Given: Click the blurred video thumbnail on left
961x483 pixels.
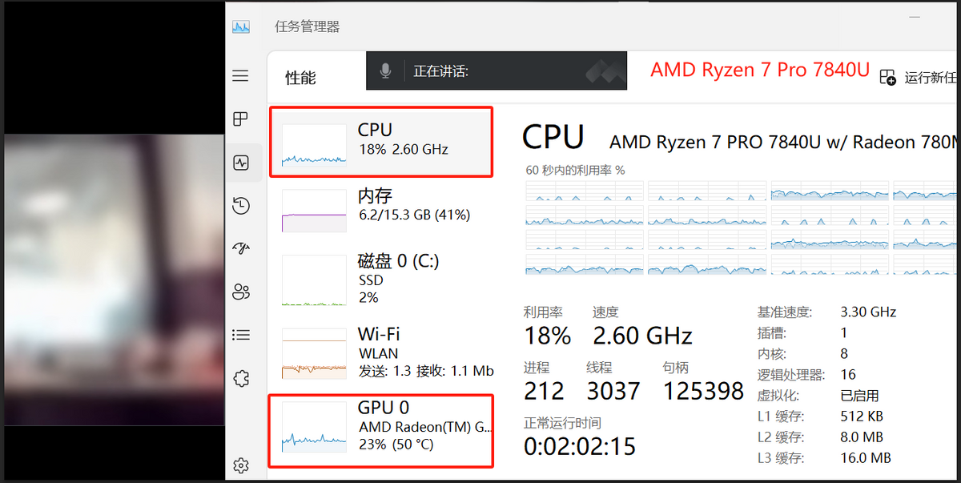Looking at the screenshot, I should click(114, 280).
